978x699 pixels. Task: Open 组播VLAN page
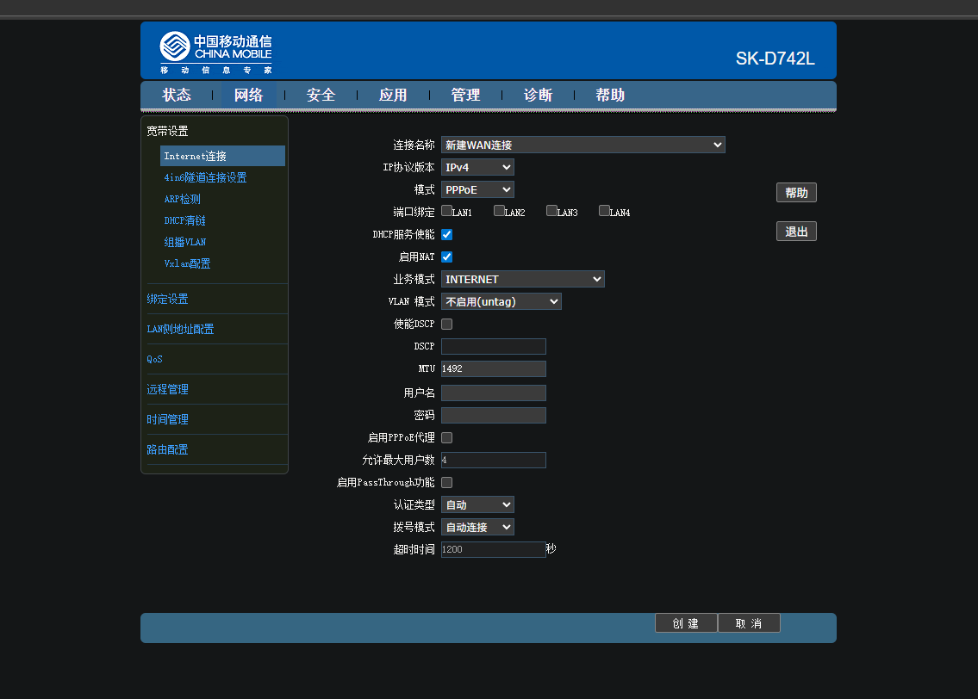(x=184, y=243)
